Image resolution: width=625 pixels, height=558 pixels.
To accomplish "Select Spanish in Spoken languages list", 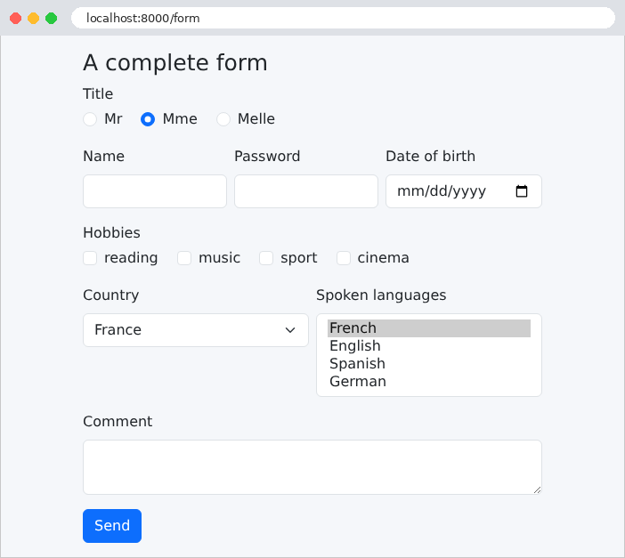I will (429, 363).
